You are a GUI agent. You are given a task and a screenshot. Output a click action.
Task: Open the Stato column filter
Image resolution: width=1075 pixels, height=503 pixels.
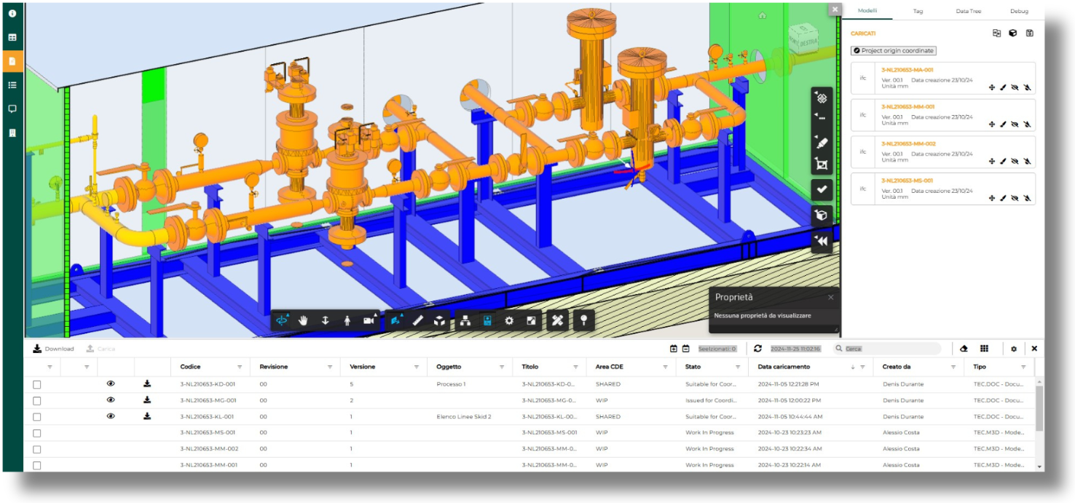pyautogui.click(x=739, y=367)
